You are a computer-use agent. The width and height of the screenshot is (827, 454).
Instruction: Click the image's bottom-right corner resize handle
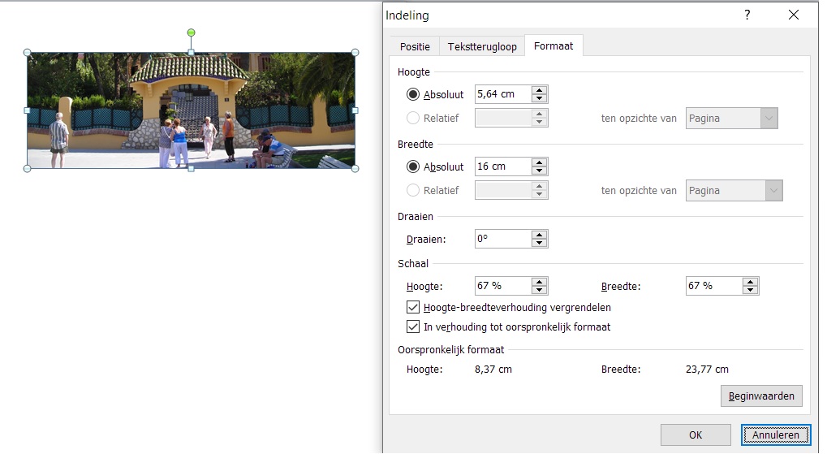coord(355,169)
